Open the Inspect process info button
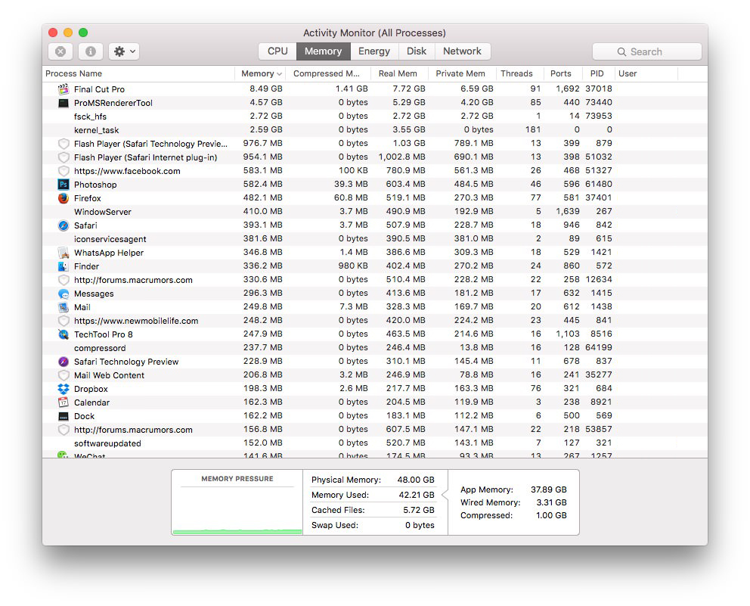 click(x=91, y=51)
